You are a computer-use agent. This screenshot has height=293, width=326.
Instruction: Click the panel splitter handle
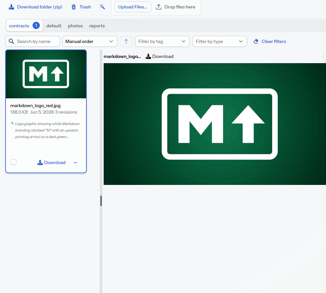(x=101, y=201)
